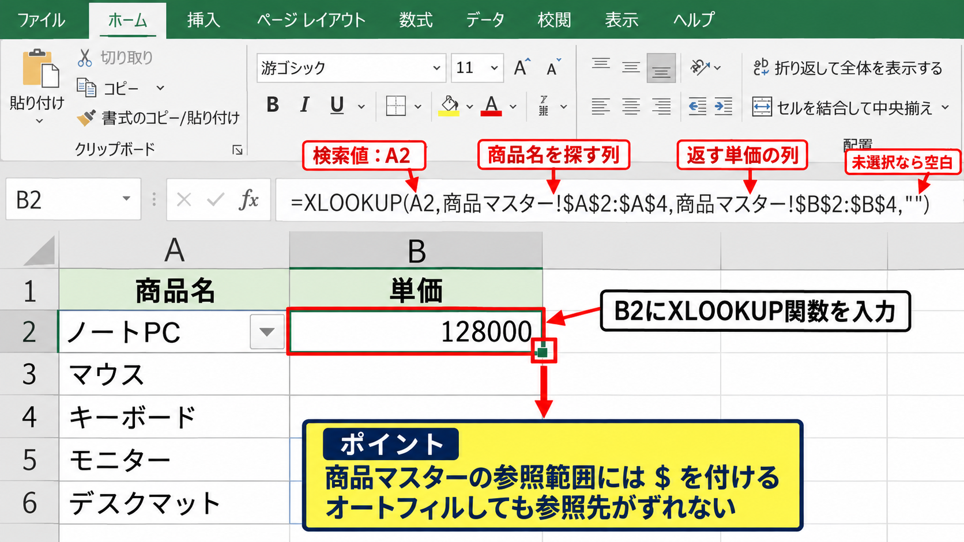Select the column B header

(416, 251)
